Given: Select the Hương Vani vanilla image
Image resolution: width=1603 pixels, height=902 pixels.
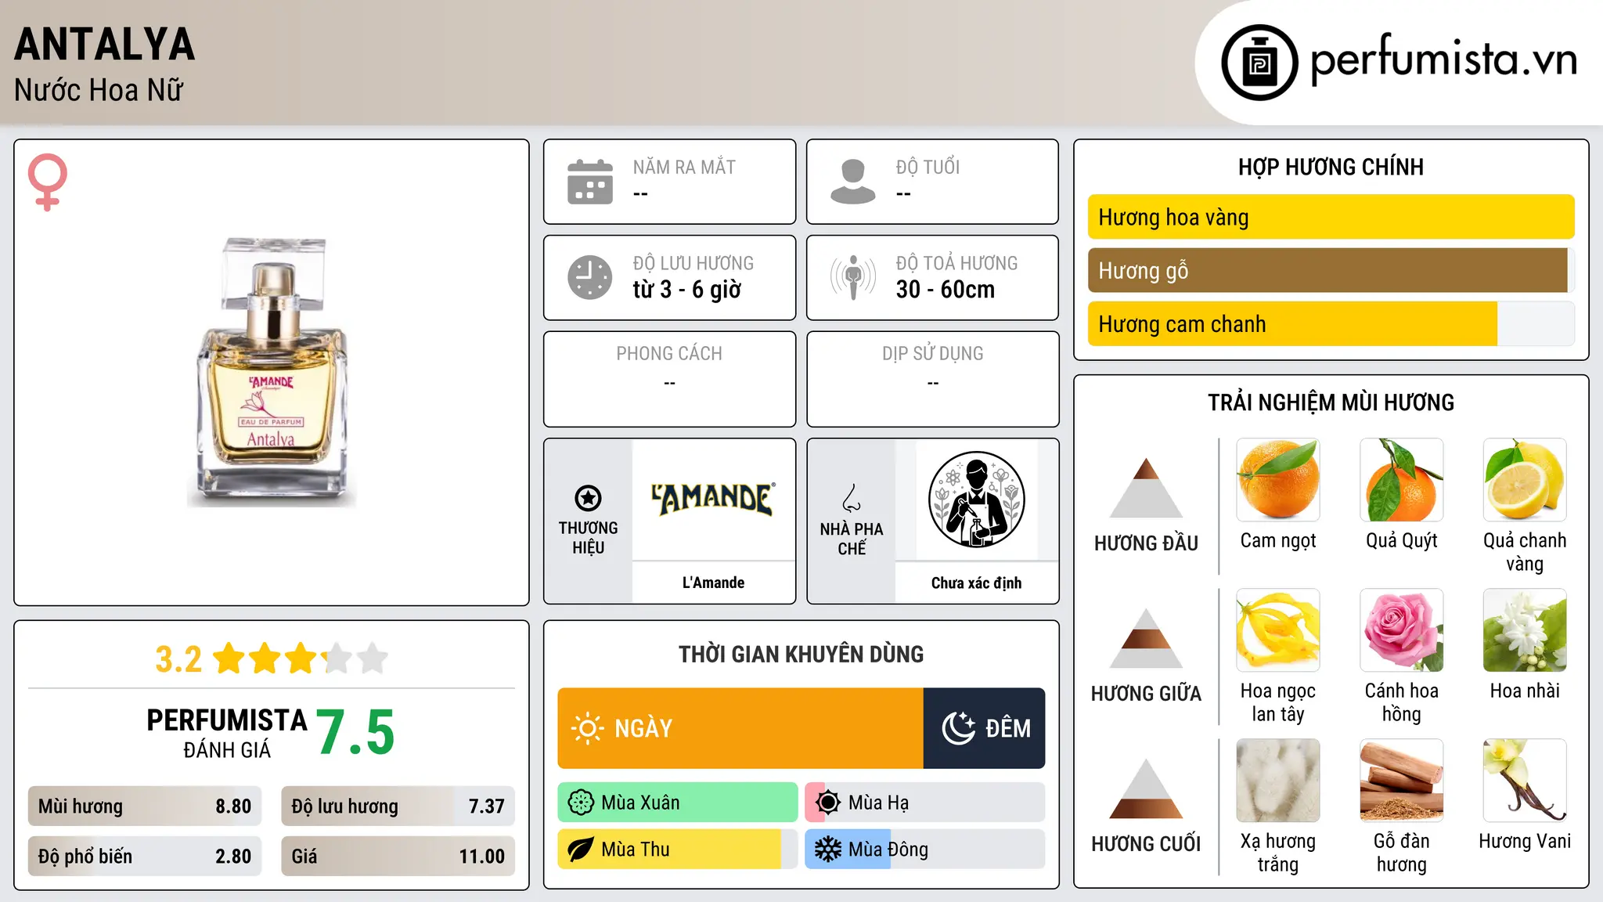Looking at the screenshot, I should 1525,781.
